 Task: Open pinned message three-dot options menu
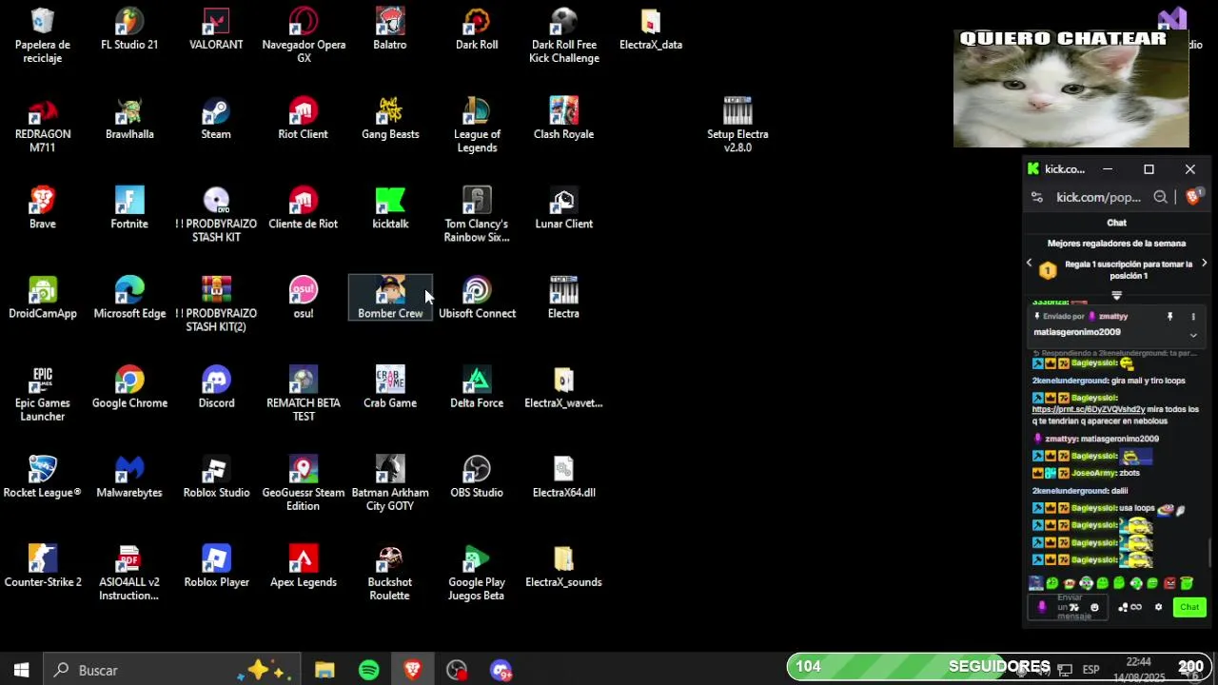(1193, 316)
